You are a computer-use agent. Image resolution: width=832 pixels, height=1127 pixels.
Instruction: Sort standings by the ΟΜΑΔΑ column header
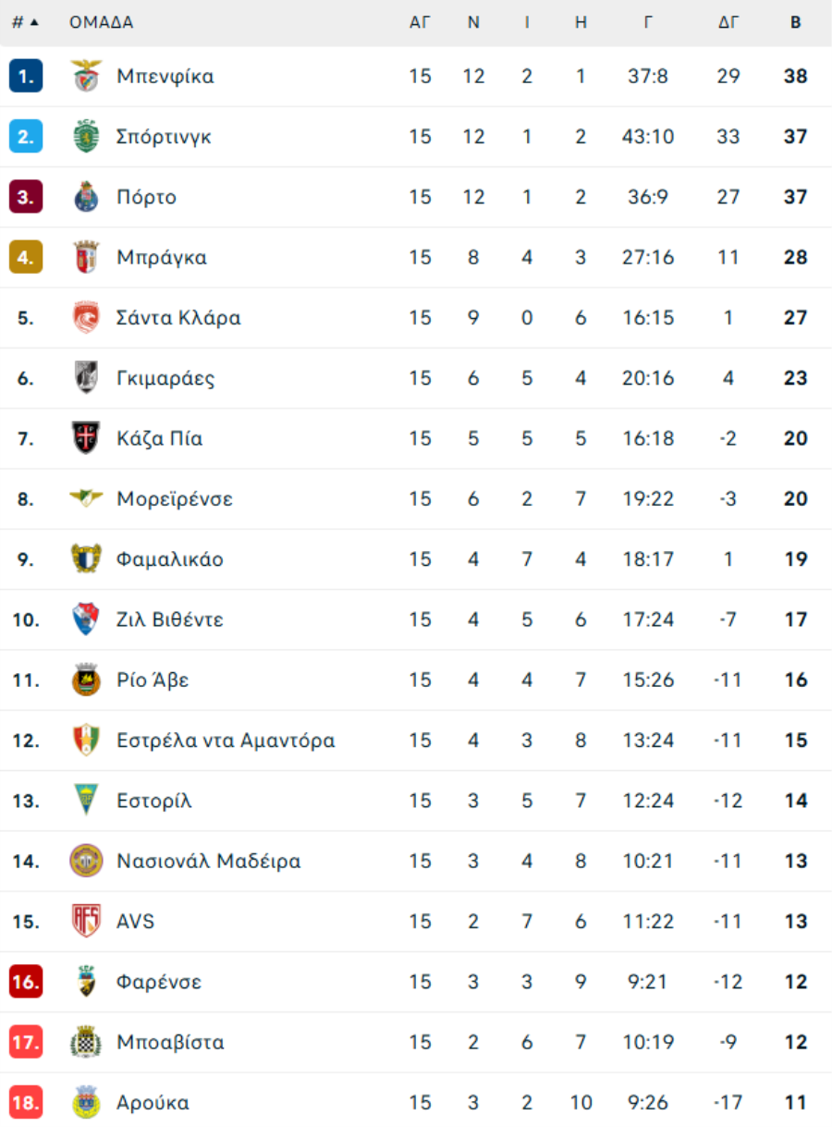tap(102, 22)
